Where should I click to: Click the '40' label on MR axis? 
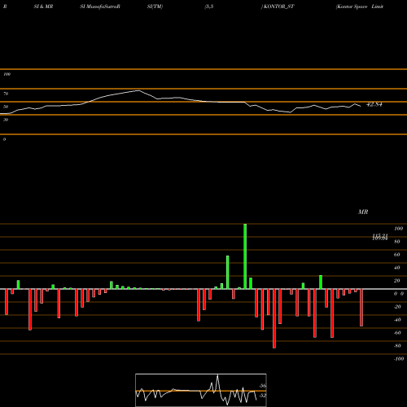[x=396, y=268]
